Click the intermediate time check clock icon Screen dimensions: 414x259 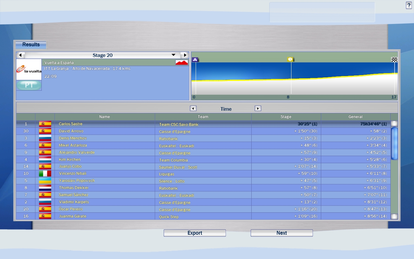[x=290, y=60]
